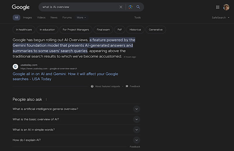Click the About featured snippets question icon

click(92, 86)
